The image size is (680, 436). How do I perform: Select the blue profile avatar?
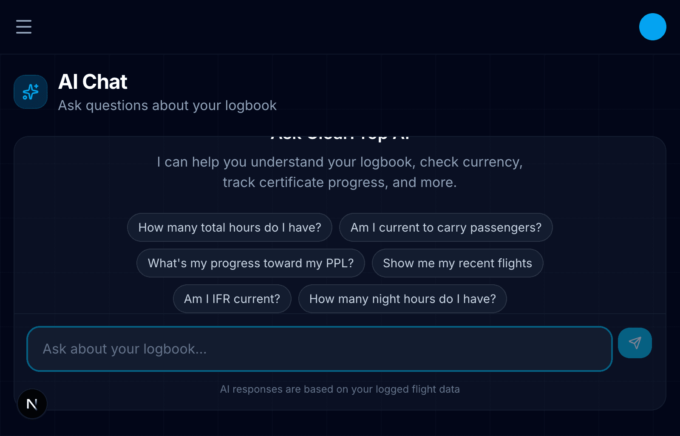[652, 27]
